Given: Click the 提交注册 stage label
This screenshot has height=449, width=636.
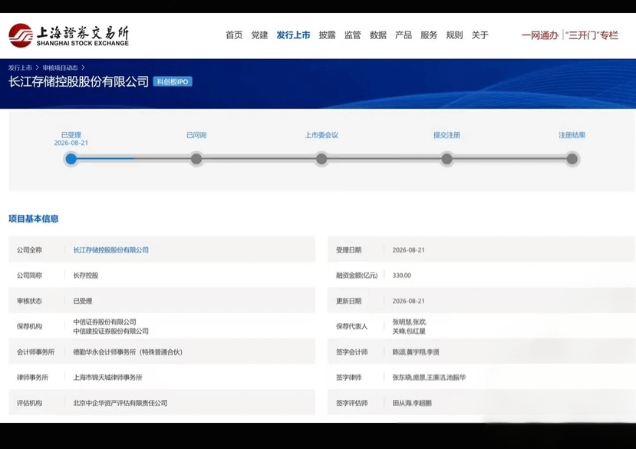Looking at the screenshot, I should coord(447,135).
